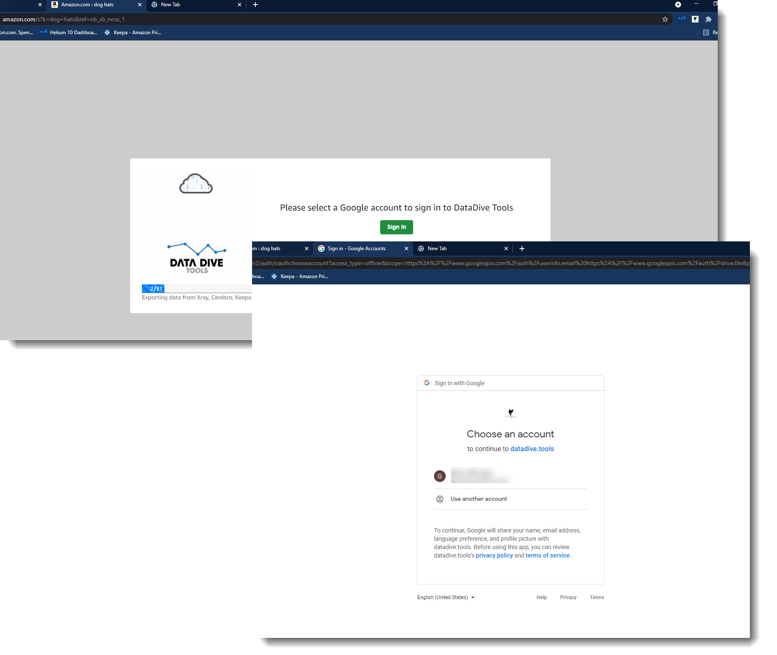Viewport: 777px width, 655px height.
Task: Open the privacy policy link
Action: pyautogui.click(x=494, y=555)
